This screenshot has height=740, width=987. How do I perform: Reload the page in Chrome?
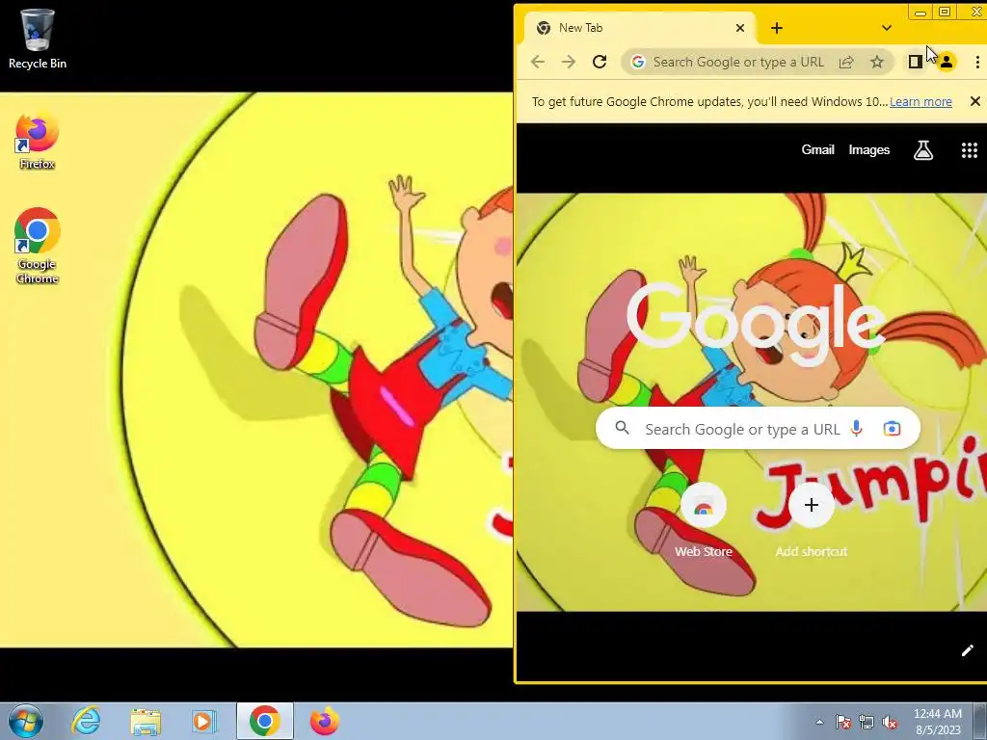[600, 62]
